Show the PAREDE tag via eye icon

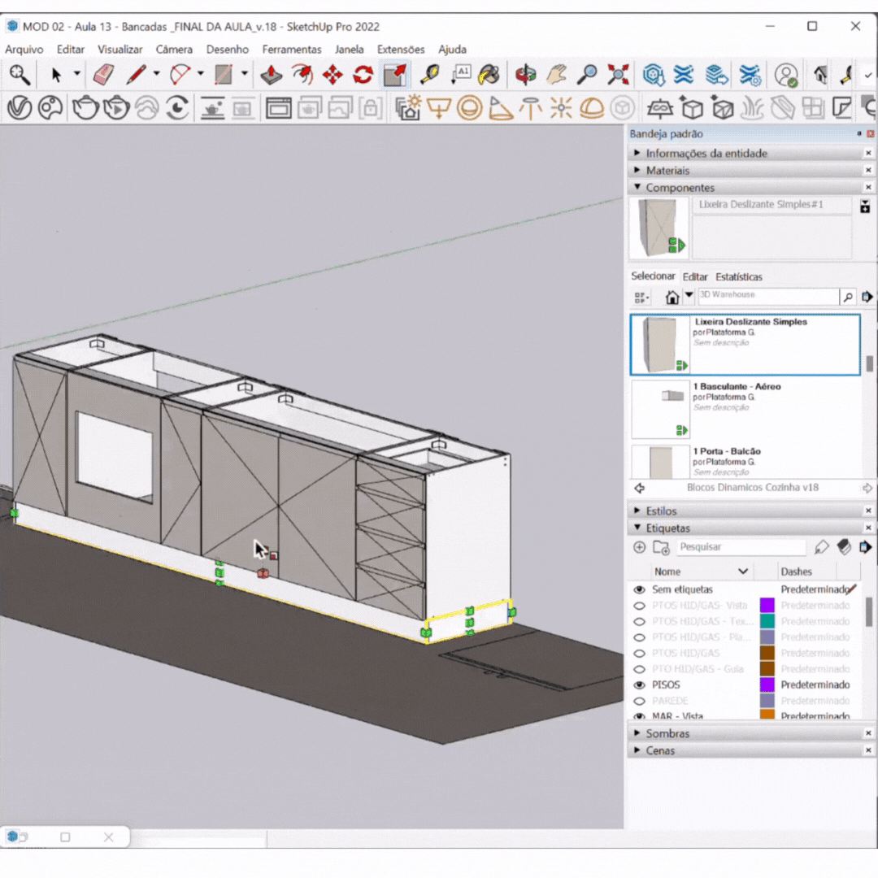tap(640, 701)
